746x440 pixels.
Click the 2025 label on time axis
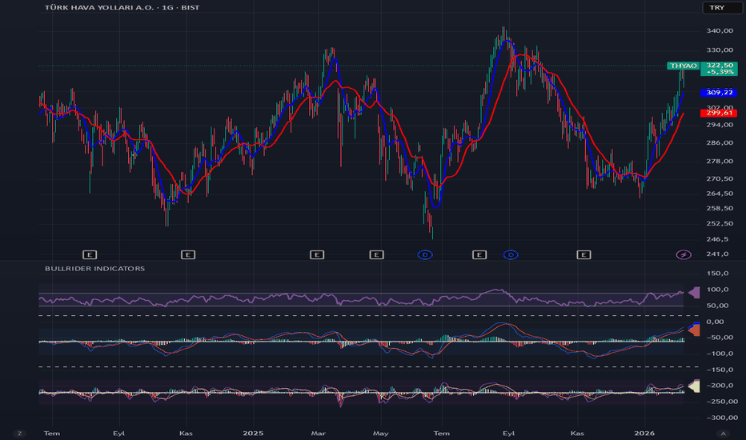point(253,433)
